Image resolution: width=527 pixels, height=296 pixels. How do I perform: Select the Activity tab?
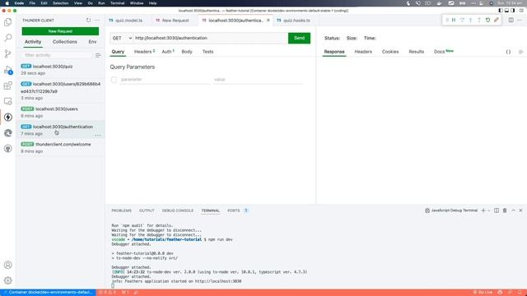(33, 42)
